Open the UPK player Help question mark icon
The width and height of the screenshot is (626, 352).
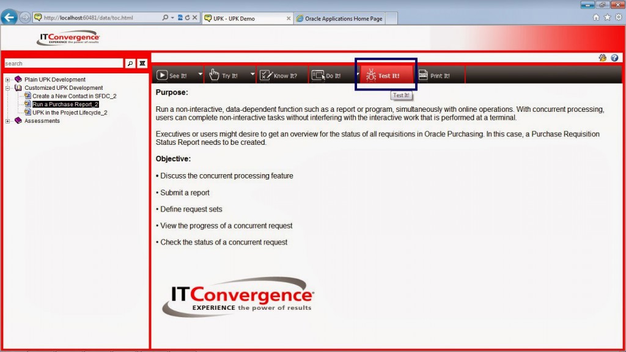[614, 58]
